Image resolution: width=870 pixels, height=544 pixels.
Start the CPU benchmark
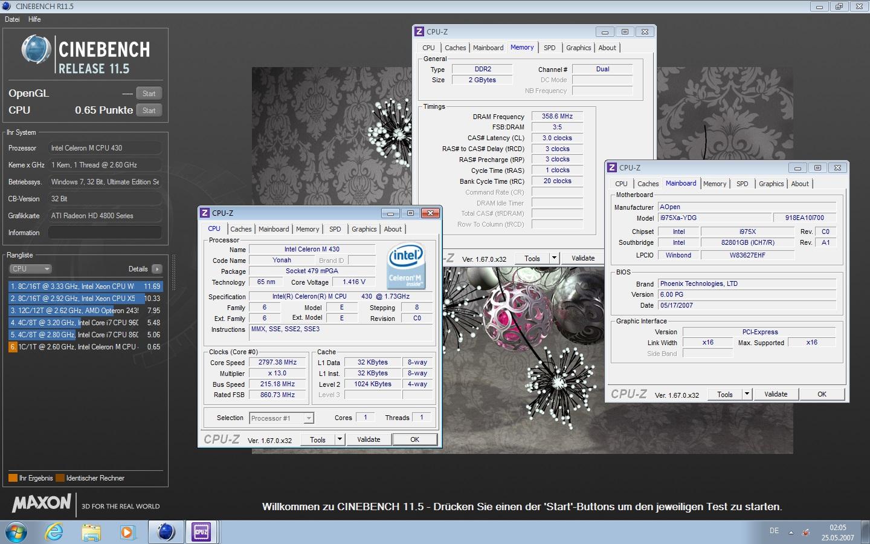pos(149,111)
